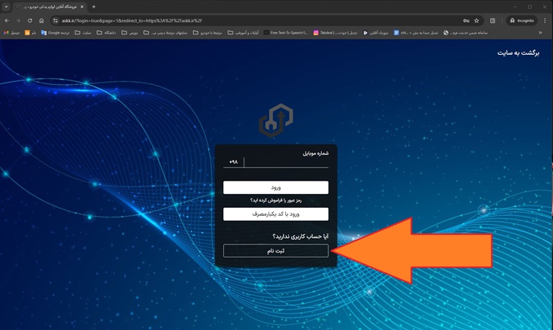The height and width of the screenshot is (330, 553).
Task: Bookmark this page with the star icon
Action: click(477, 20)
